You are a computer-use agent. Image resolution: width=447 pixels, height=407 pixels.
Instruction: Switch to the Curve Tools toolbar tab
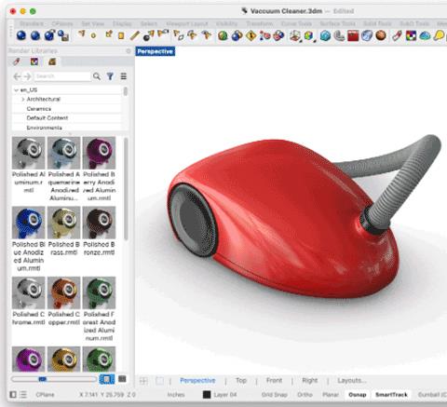(x=296, y=24)
